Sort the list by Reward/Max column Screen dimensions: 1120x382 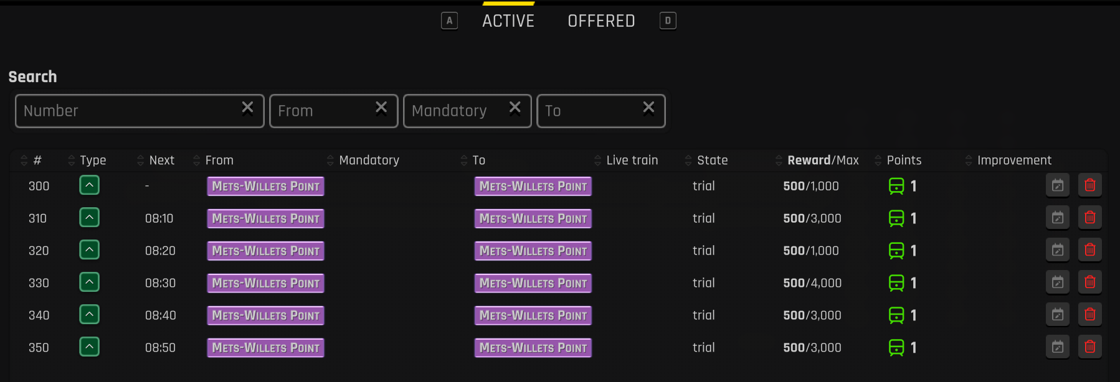[822, 161]
